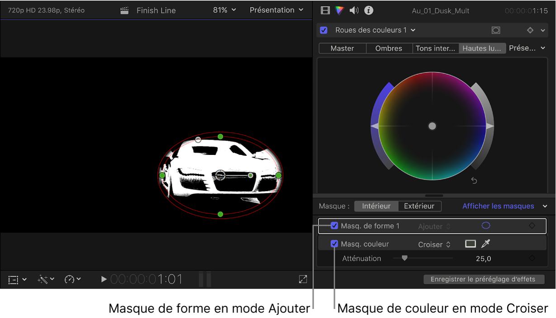
Task: Toggle the Masq. de forme 1 checkbox
Action: tap(334, 226)
